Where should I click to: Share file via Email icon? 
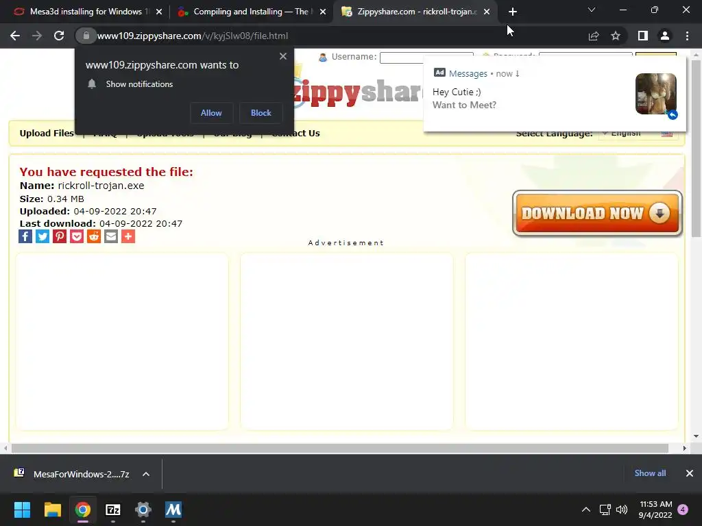click(111, 236)
